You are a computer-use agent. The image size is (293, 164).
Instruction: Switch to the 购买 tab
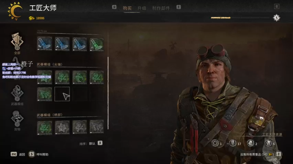(127, 8)
